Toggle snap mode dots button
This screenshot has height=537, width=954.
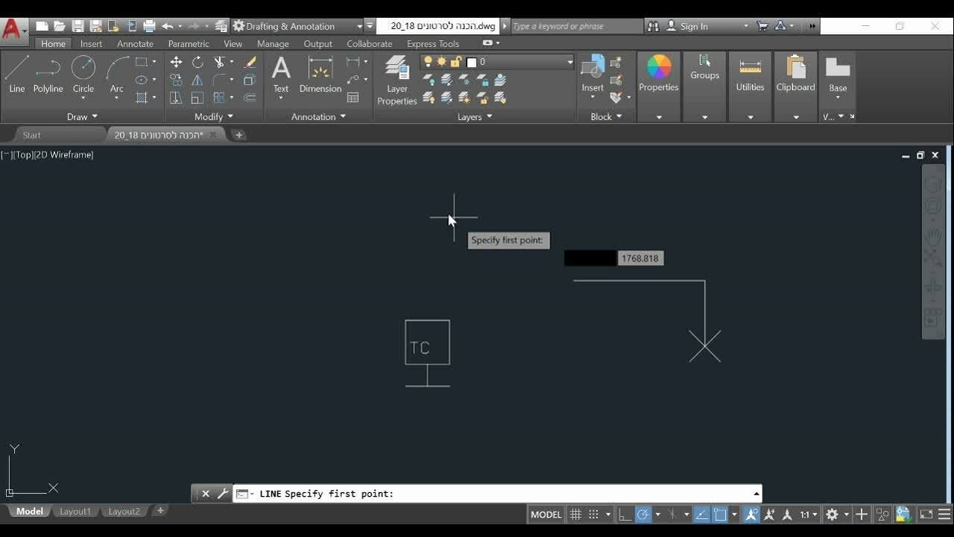point(593,515)
